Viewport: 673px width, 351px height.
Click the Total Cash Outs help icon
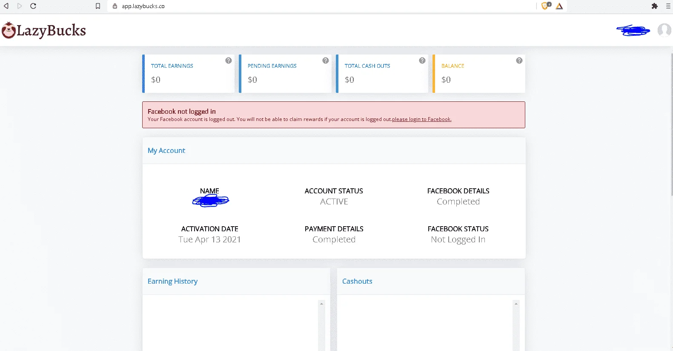click(x=422, y=60)
